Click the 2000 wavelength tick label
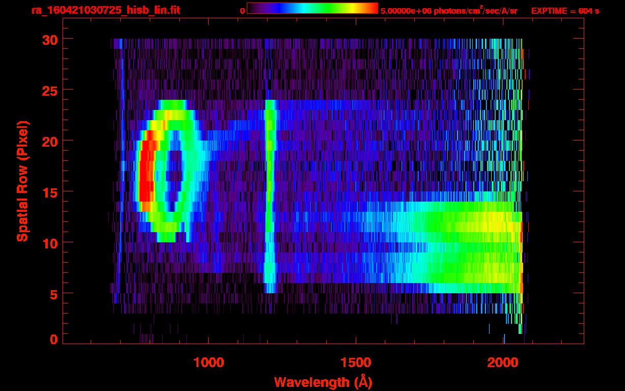This screenshot has height=391, width=625. [x=503, y=362]
